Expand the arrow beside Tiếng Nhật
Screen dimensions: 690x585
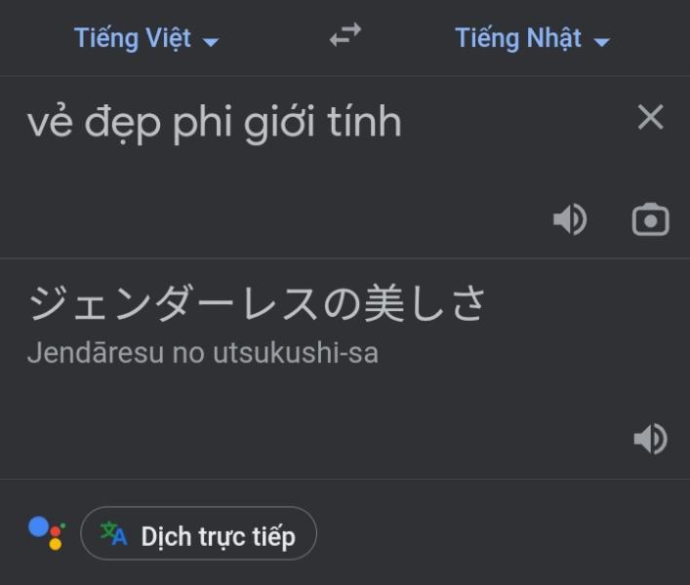pos(602,42)
